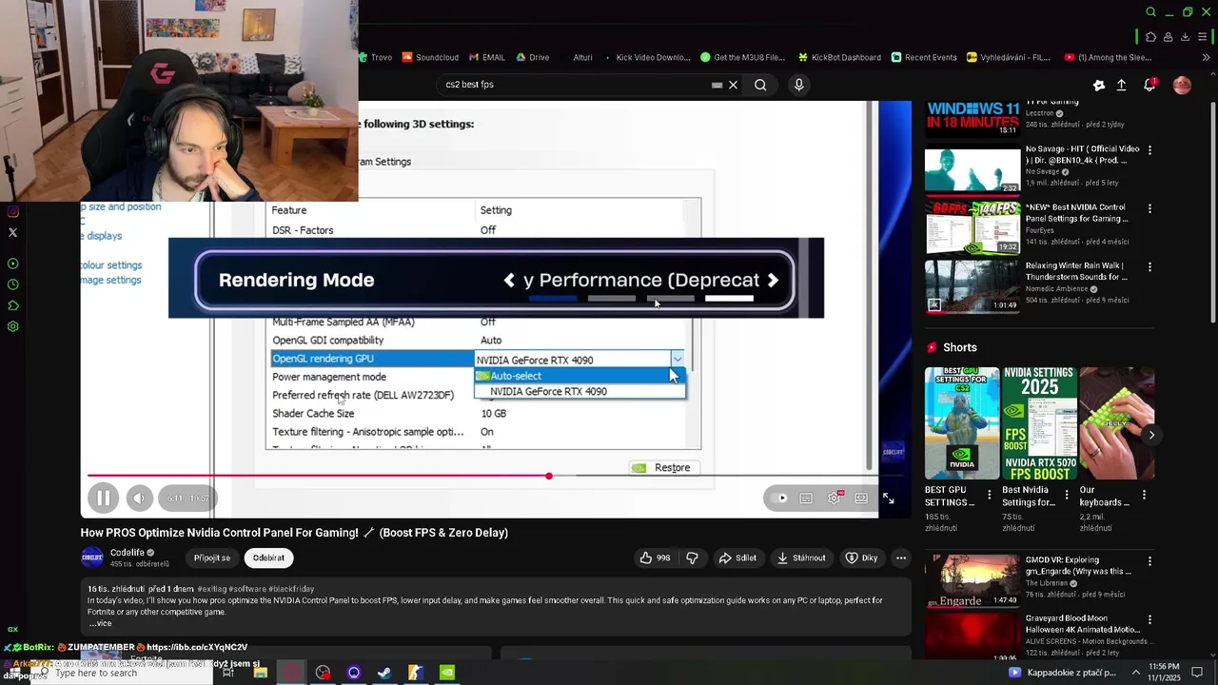
Task: Start voice search with microphone icon
Action: tap(798, 85)
